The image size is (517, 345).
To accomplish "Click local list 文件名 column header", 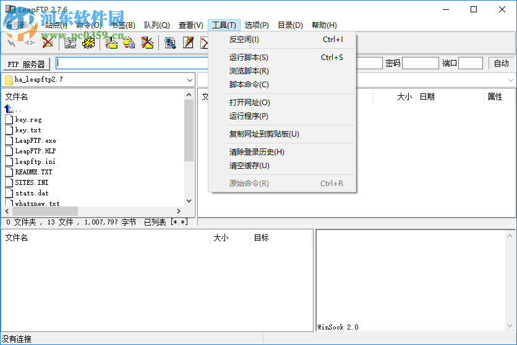I will pyautogui.click(x=17, y=96).
